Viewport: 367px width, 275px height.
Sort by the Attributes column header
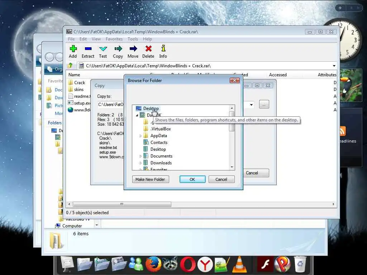(327, 75)
